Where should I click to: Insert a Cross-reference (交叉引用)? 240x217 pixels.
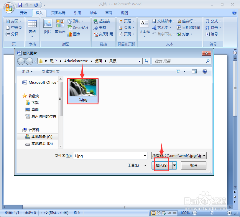coord(103,34)
